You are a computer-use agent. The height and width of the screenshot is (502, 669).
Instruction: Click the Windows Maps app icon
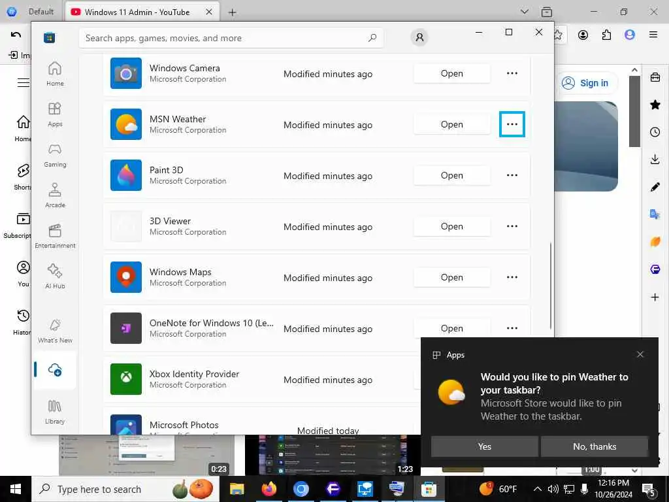pos(126,277)
